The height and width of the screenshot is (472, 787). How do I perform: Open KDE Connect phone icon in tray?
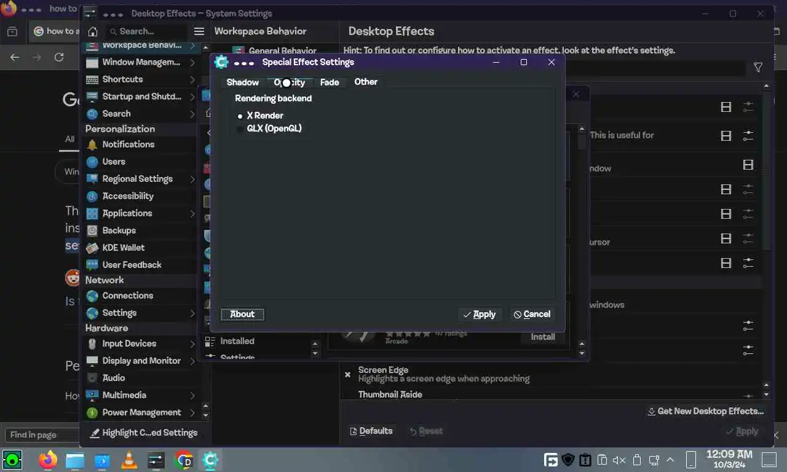pos(690,460)
